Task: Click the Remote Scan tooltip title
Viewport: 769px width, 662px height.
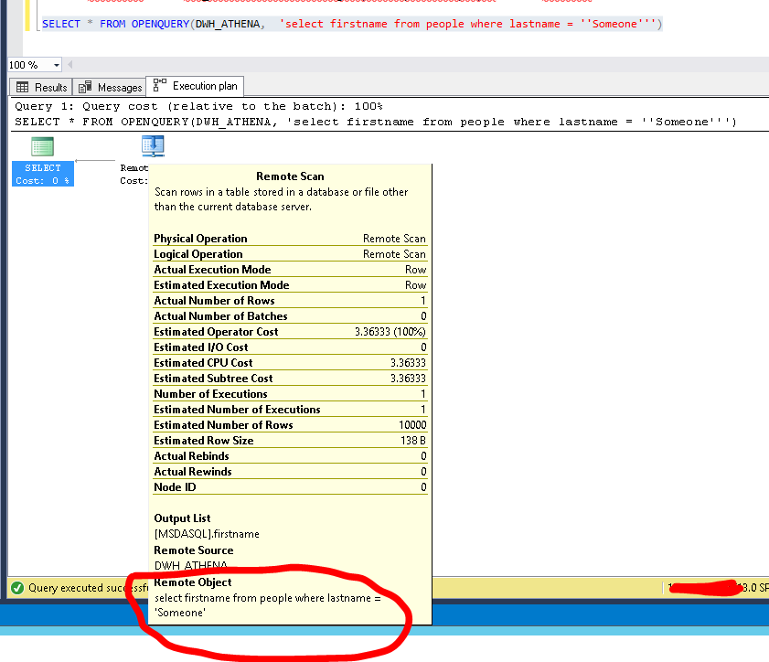Action: click(290, 176)
